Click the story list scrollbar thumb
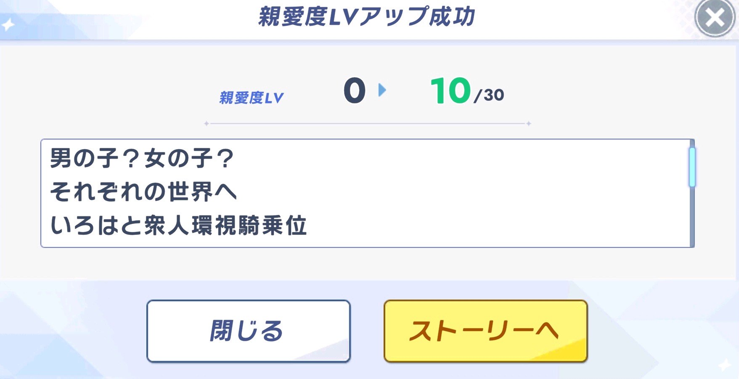The image size is (739, 379). [x=692, y=167]
